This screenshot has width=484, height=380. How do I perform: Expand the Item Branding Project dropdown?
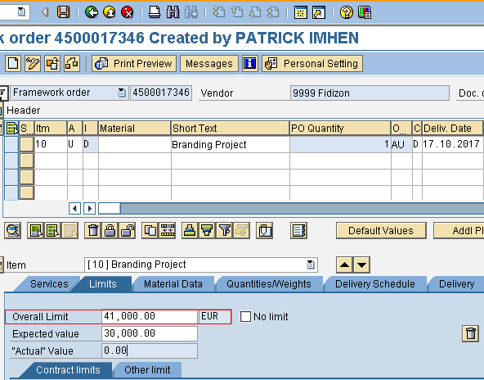[x=311, y=265]
